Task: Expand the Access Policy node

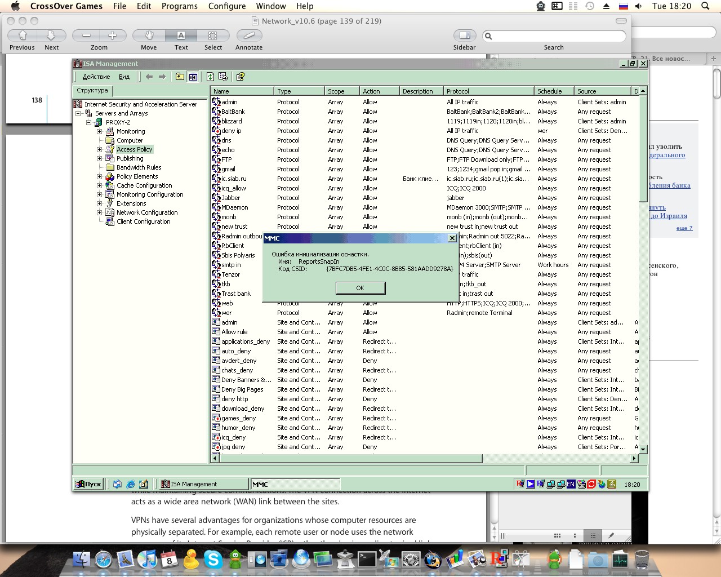Action: pos(100,149)
